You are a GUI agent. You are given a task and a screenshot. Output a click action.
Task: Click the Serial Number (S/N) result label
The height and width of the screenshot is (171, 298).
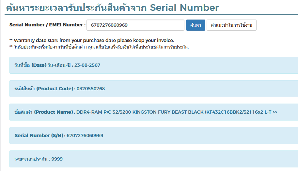point(39,135)
